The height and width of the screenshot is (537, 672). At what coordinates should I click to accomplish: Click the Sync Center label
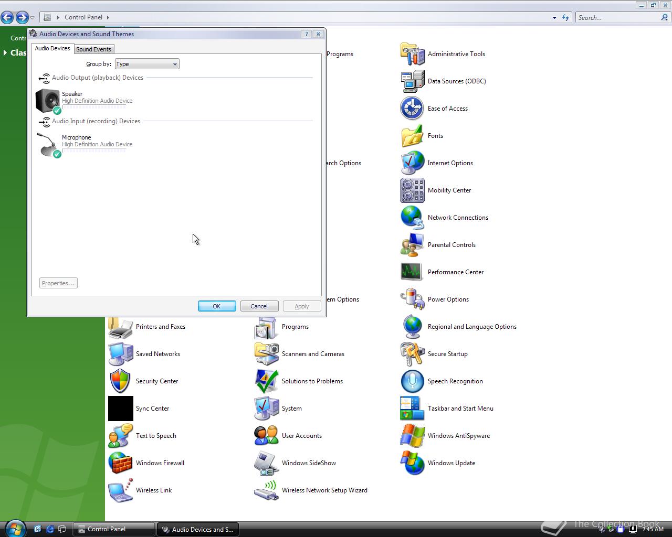point(152,409)
